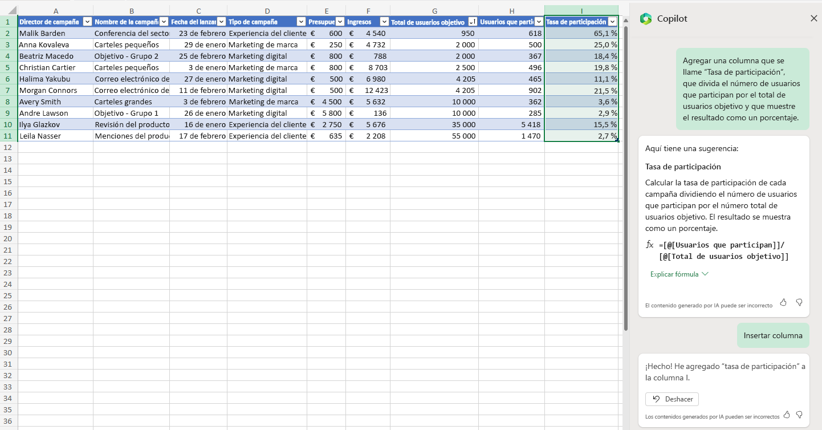Select cell with value '5 418'
Viewport: 822px width, 430px height.
click(x=511, y=124)
